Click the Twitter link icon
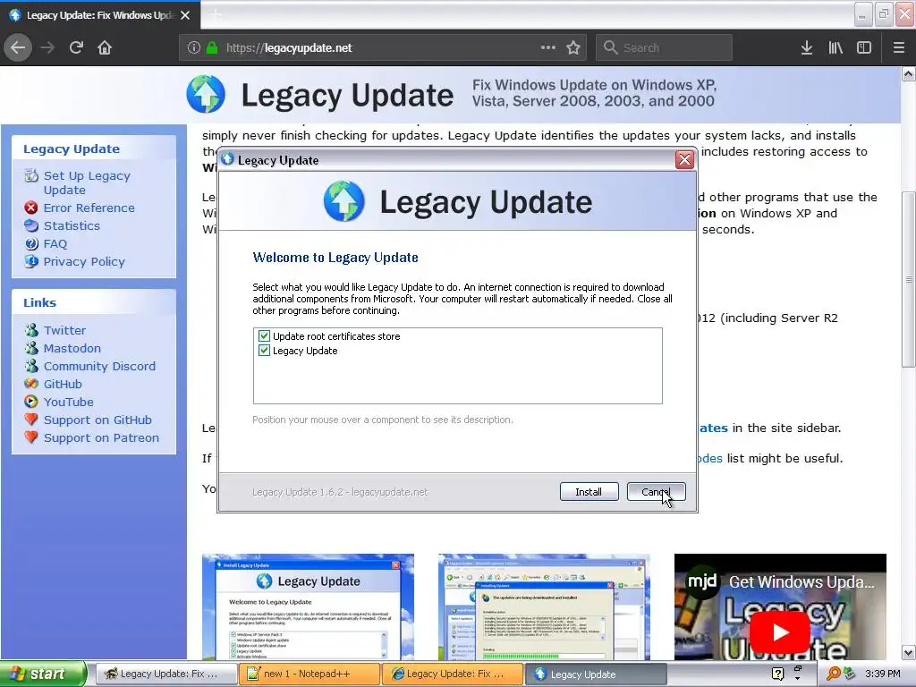916x687 pixels. pos(31,330)
